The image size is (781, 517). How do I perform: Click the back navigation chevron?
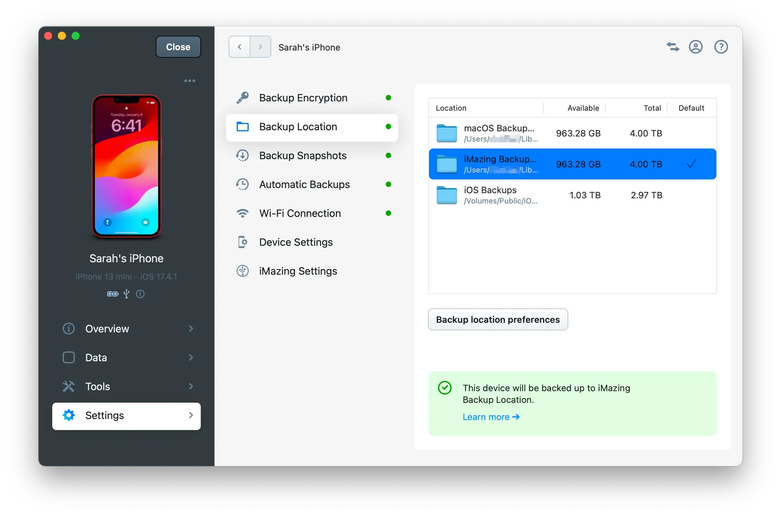coord(239,47)
